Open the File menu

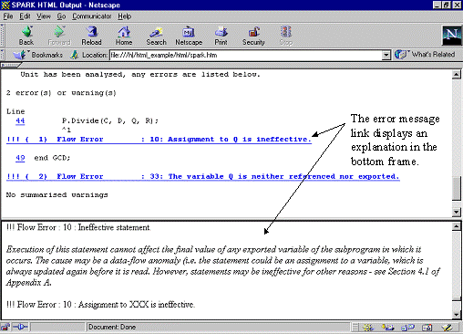tap(8, 16)
